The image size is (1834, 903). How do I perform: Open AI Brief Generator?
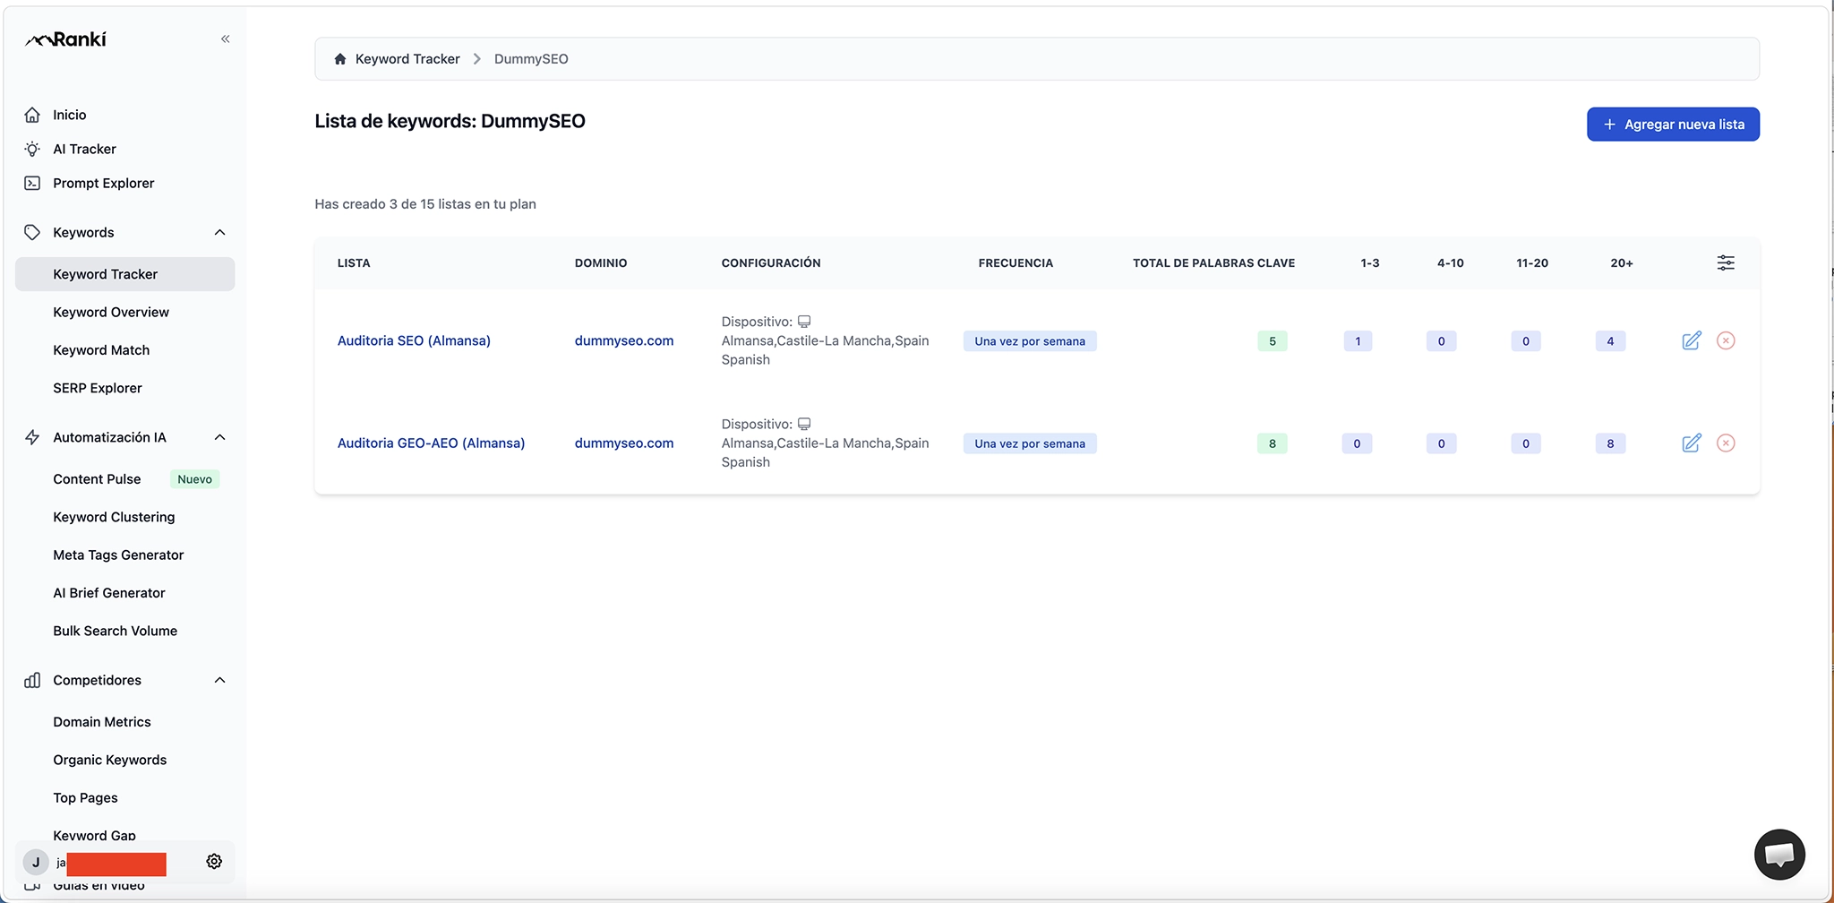(109, 593)
